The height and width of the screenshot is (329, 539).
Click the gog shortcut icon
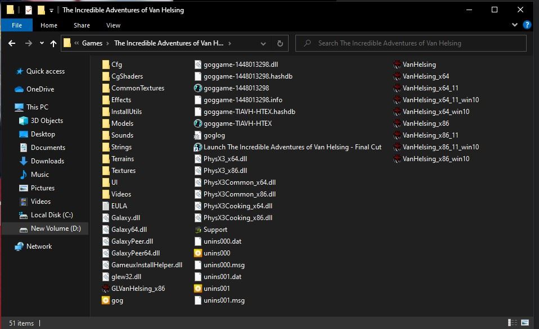coord(106,300)
